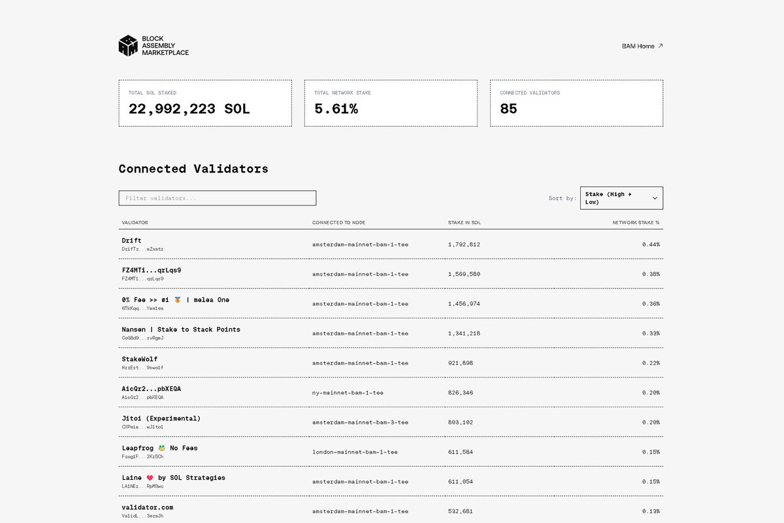Select the A1cQr2...pbXEQA validator name

(x=152, y=389)
